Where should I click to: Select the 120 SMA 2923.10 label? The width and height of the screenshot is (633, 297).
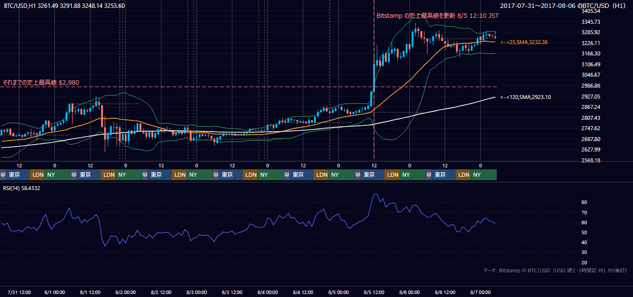[526, 98]
